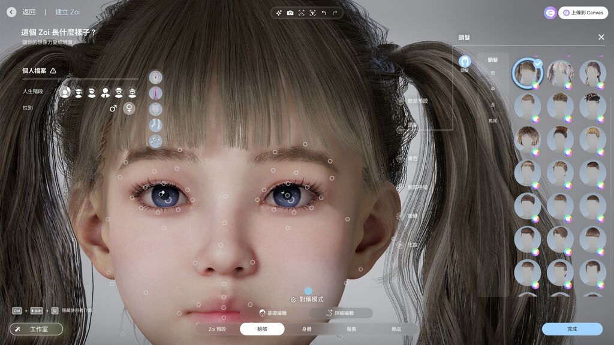Image resolution: width=614 pixels, height=345 pixels.
Task: Select the male gender symbol
Action: point(113,108)
